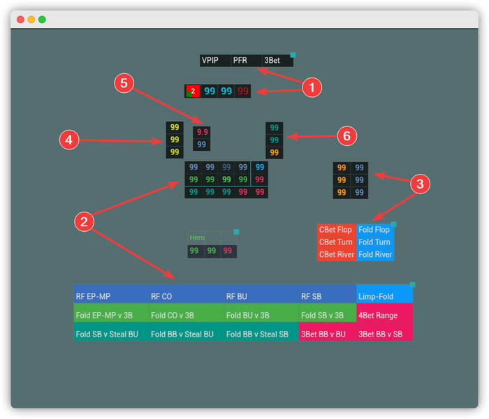Close the window with the red button
489x419 pixels.
point(20,20)
